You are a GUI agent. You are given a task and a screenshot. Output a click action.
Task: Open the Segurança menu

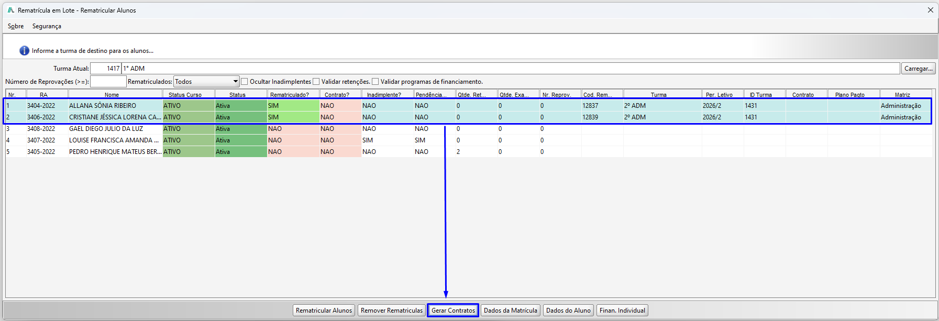(x=47, y=26)
